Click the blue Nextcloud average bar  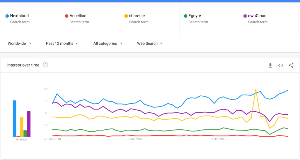[14, 119]
